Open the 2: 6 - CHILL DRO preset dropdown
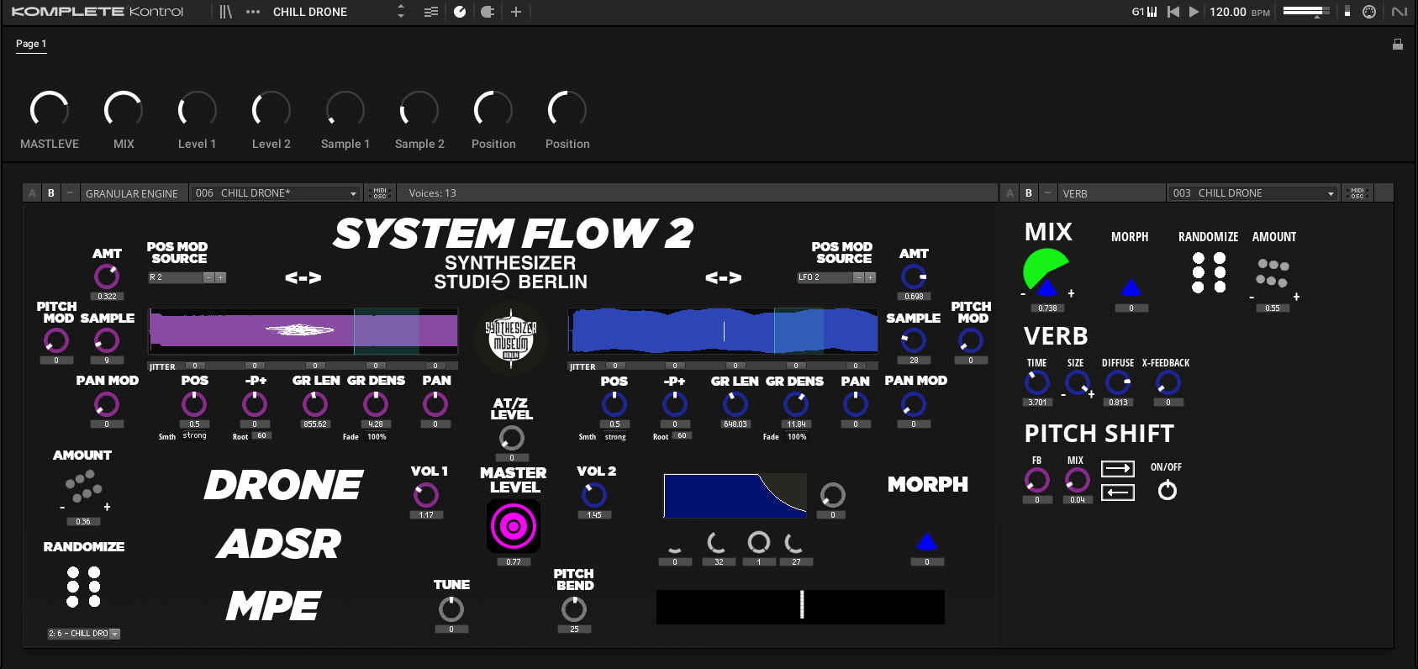This screenshot has height=669, width=1418. tap(84, 634)
